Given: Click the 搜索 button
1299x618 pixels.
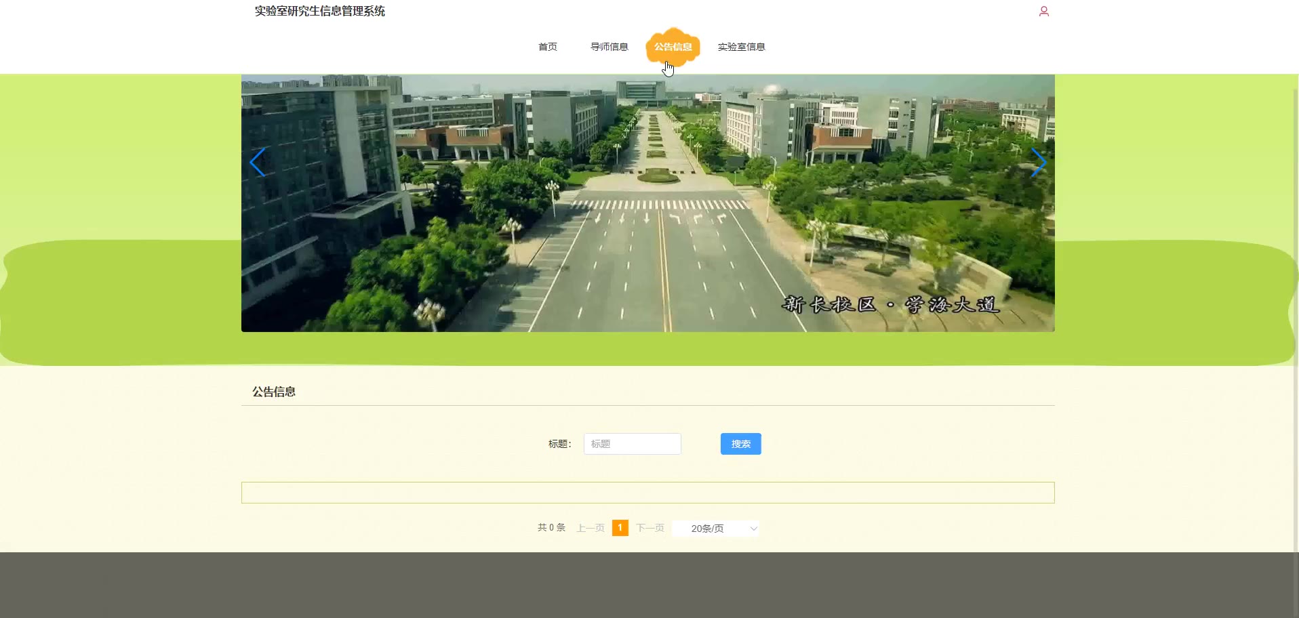Looking at the screenshot, I should coord(741,444).
